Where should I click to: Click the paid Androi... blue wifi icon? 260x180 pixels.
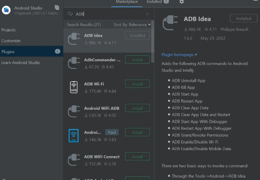pos(74,136)
